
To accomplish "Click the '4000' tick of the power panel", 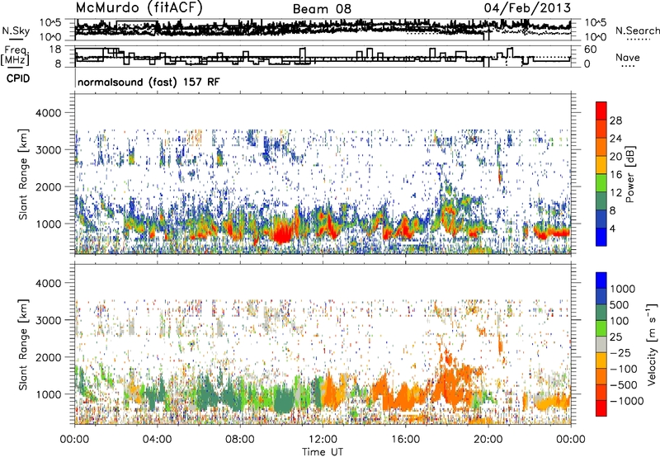I will 48,113.
